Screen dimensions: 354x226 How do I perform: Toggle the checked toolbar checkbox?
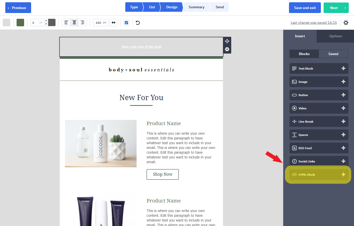(x=127, y=23)
